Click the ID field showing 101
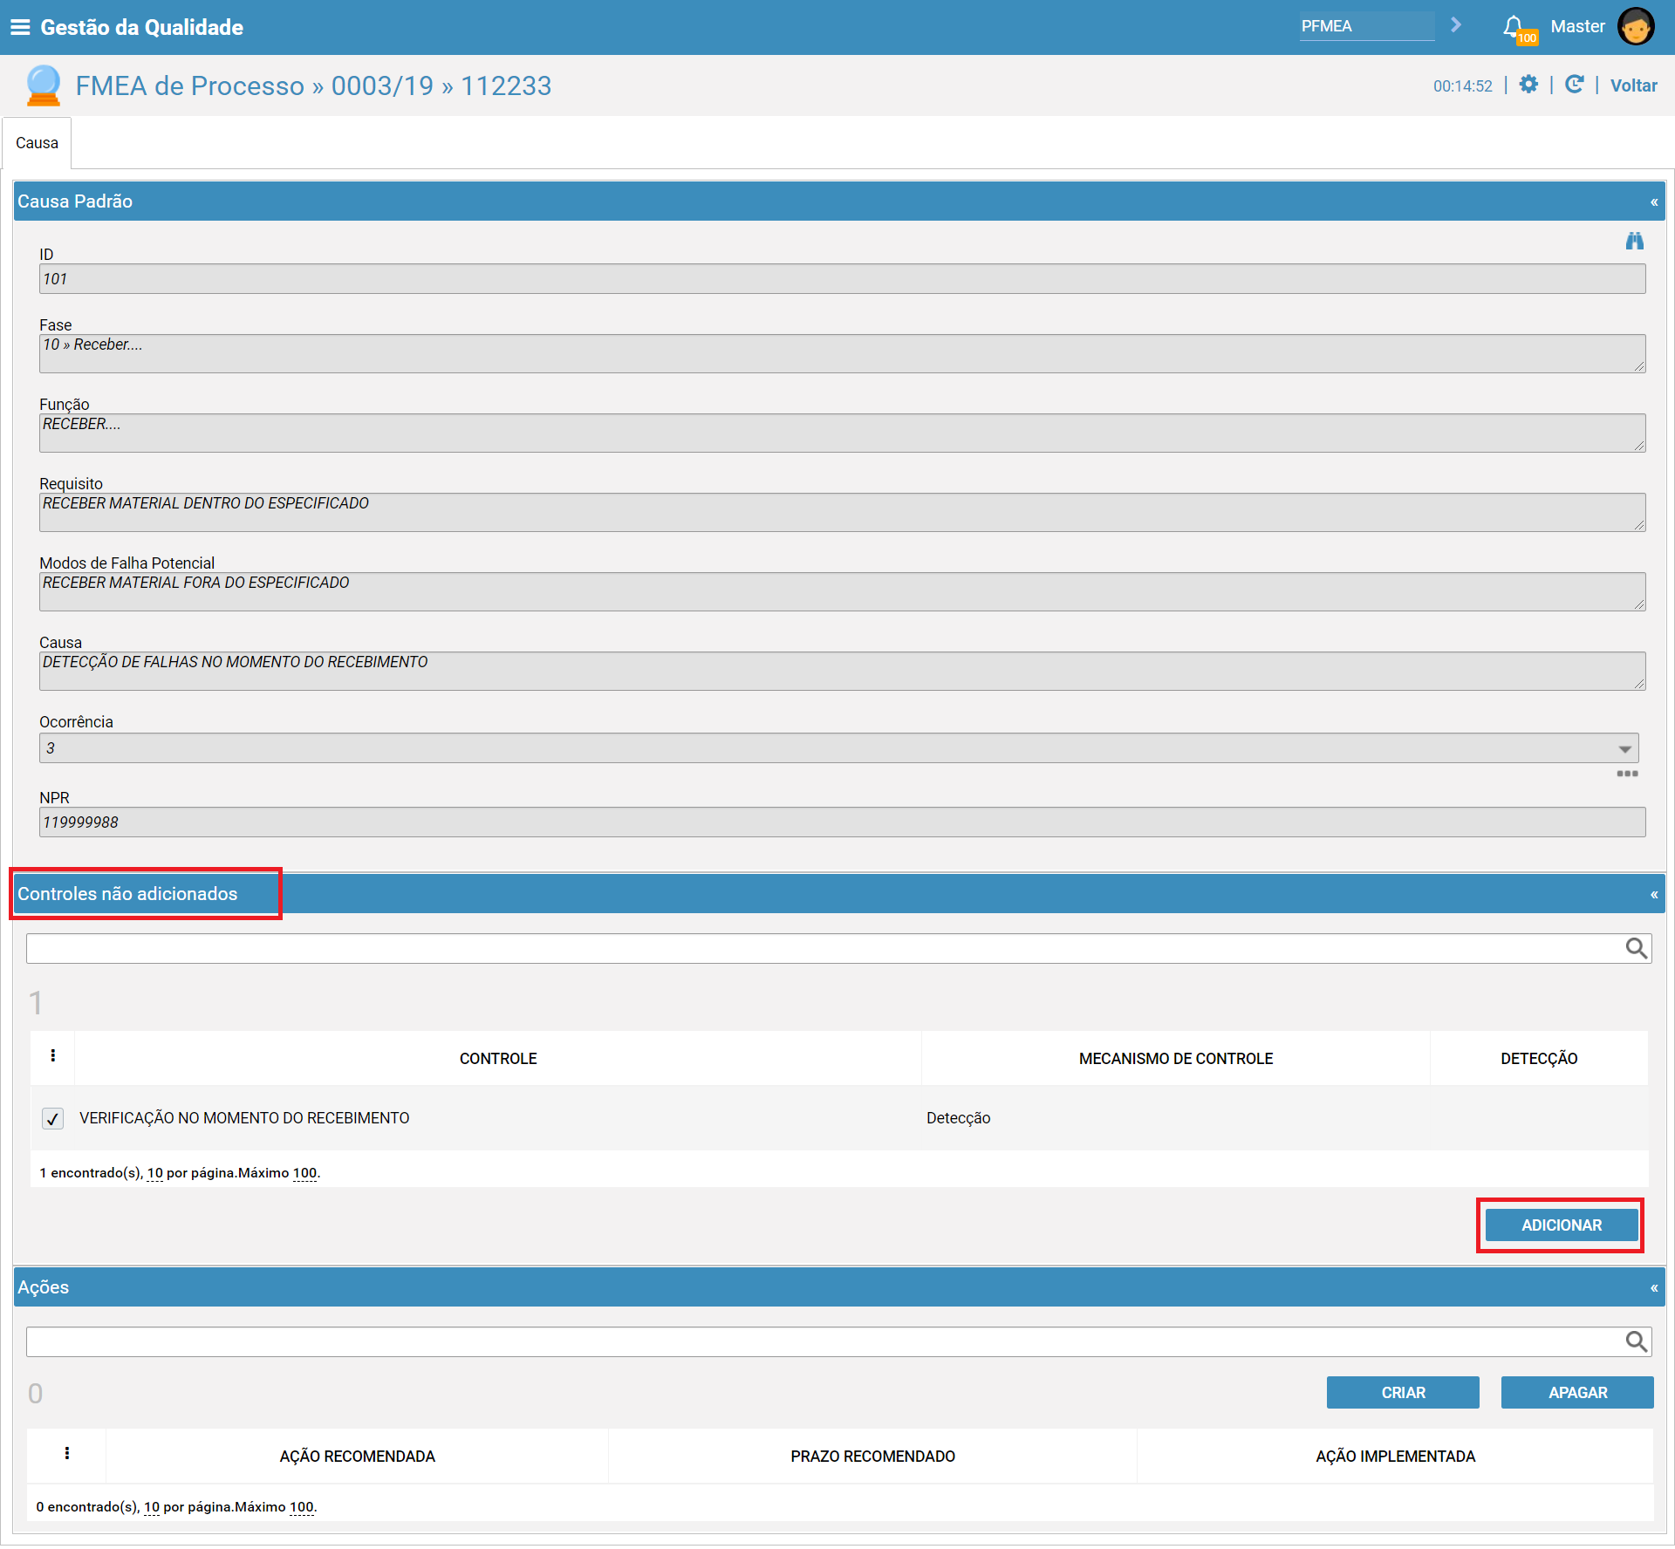 click(x=842, y=279)
